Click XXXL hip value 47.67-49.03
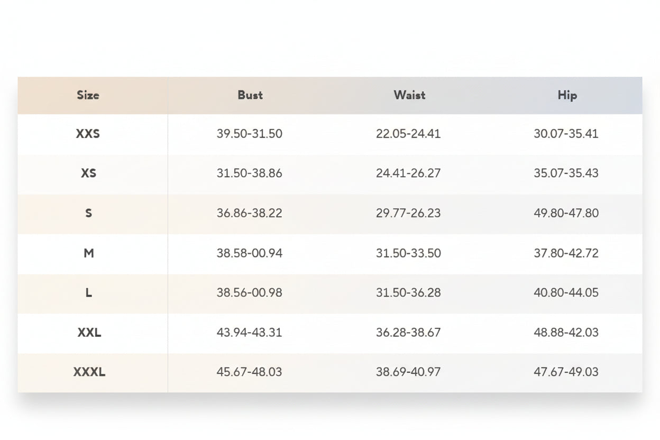The image size is (660, 440). (x=566, y=372)
